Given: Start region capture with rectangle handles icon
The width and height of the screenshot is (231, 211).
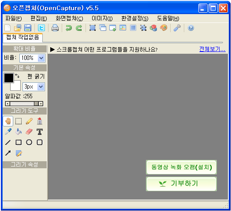Looking at the screenshot, I should [x=93, y=28].
